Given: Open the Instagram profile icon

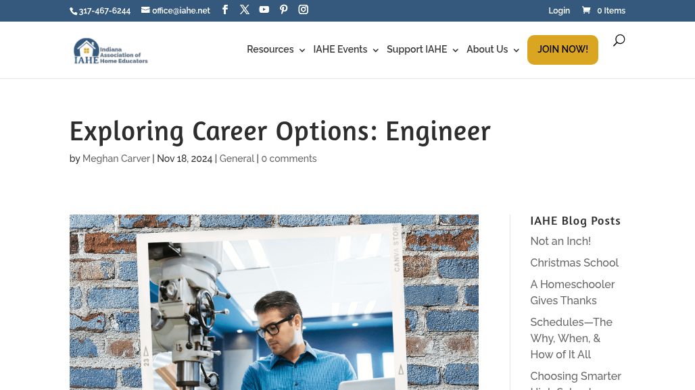Looking at the screenshot, I should pyautogui.click(x=304, y=10).
